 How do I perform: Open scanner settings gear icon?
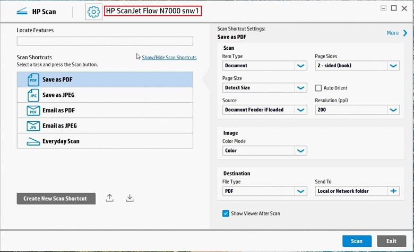93,12
